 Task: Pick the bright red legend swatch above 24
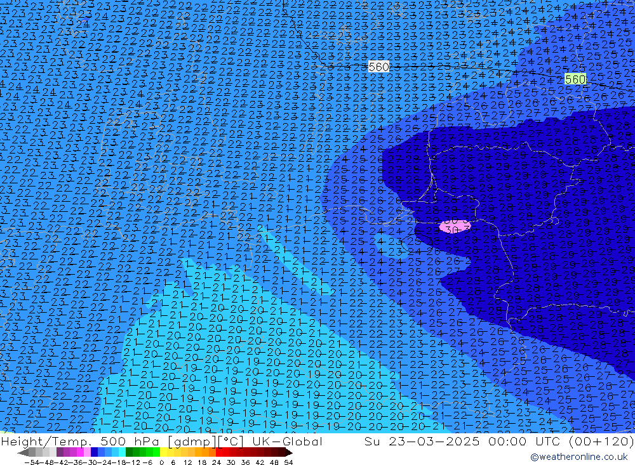(219, 452)
